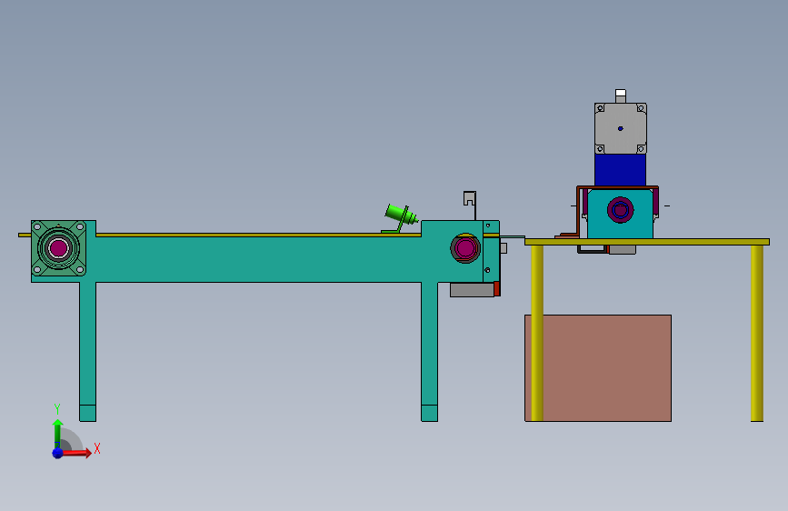Image resolution: width=788 pixels, height=511 pixels.
Task: Click the blue motor body section
Action: (620, 170)
